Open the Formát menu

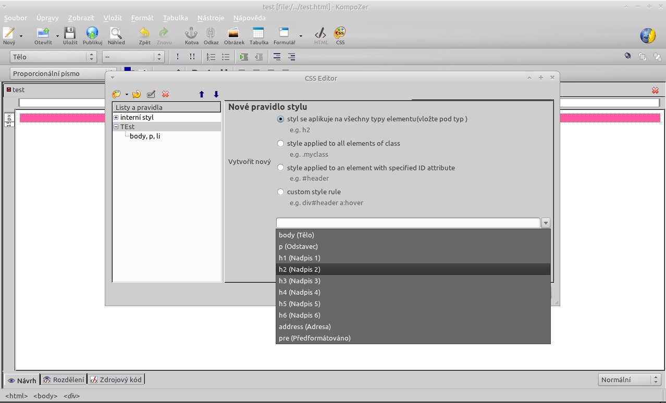(x=142, y=18)
